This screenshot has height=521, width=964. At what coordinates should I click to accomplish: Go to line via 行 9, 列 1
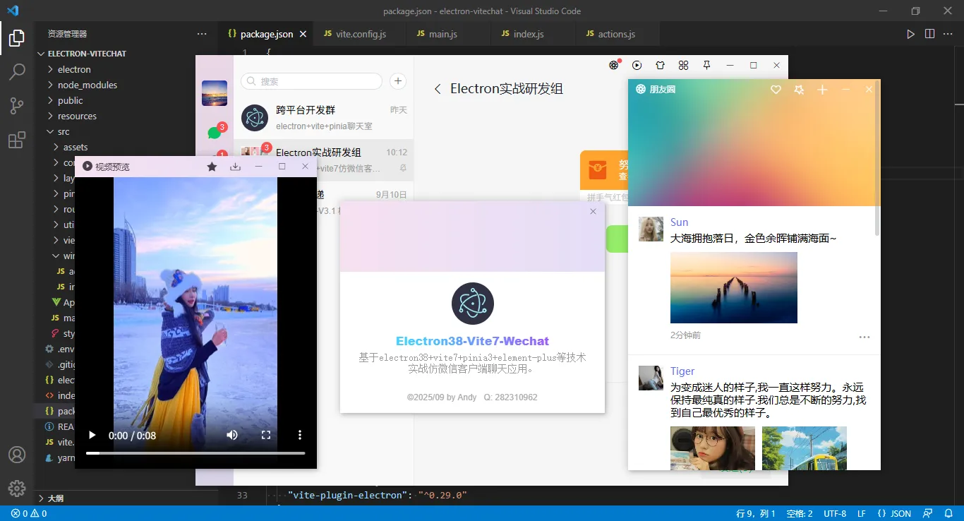[x=756, y=513]
